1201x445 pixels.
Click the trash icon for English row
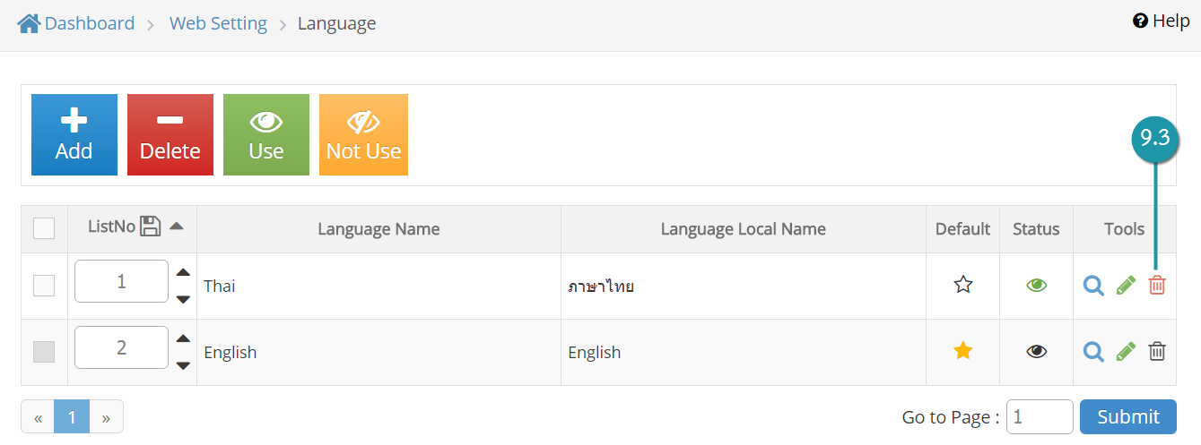pyautogui.click(x=1157, y=352)
